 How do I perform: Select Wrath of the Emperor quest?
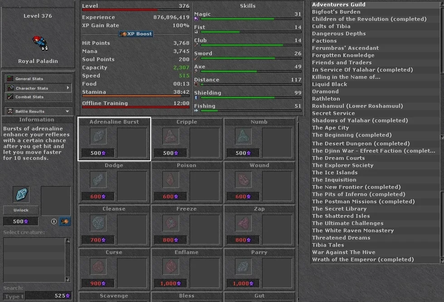pos(376,259)
